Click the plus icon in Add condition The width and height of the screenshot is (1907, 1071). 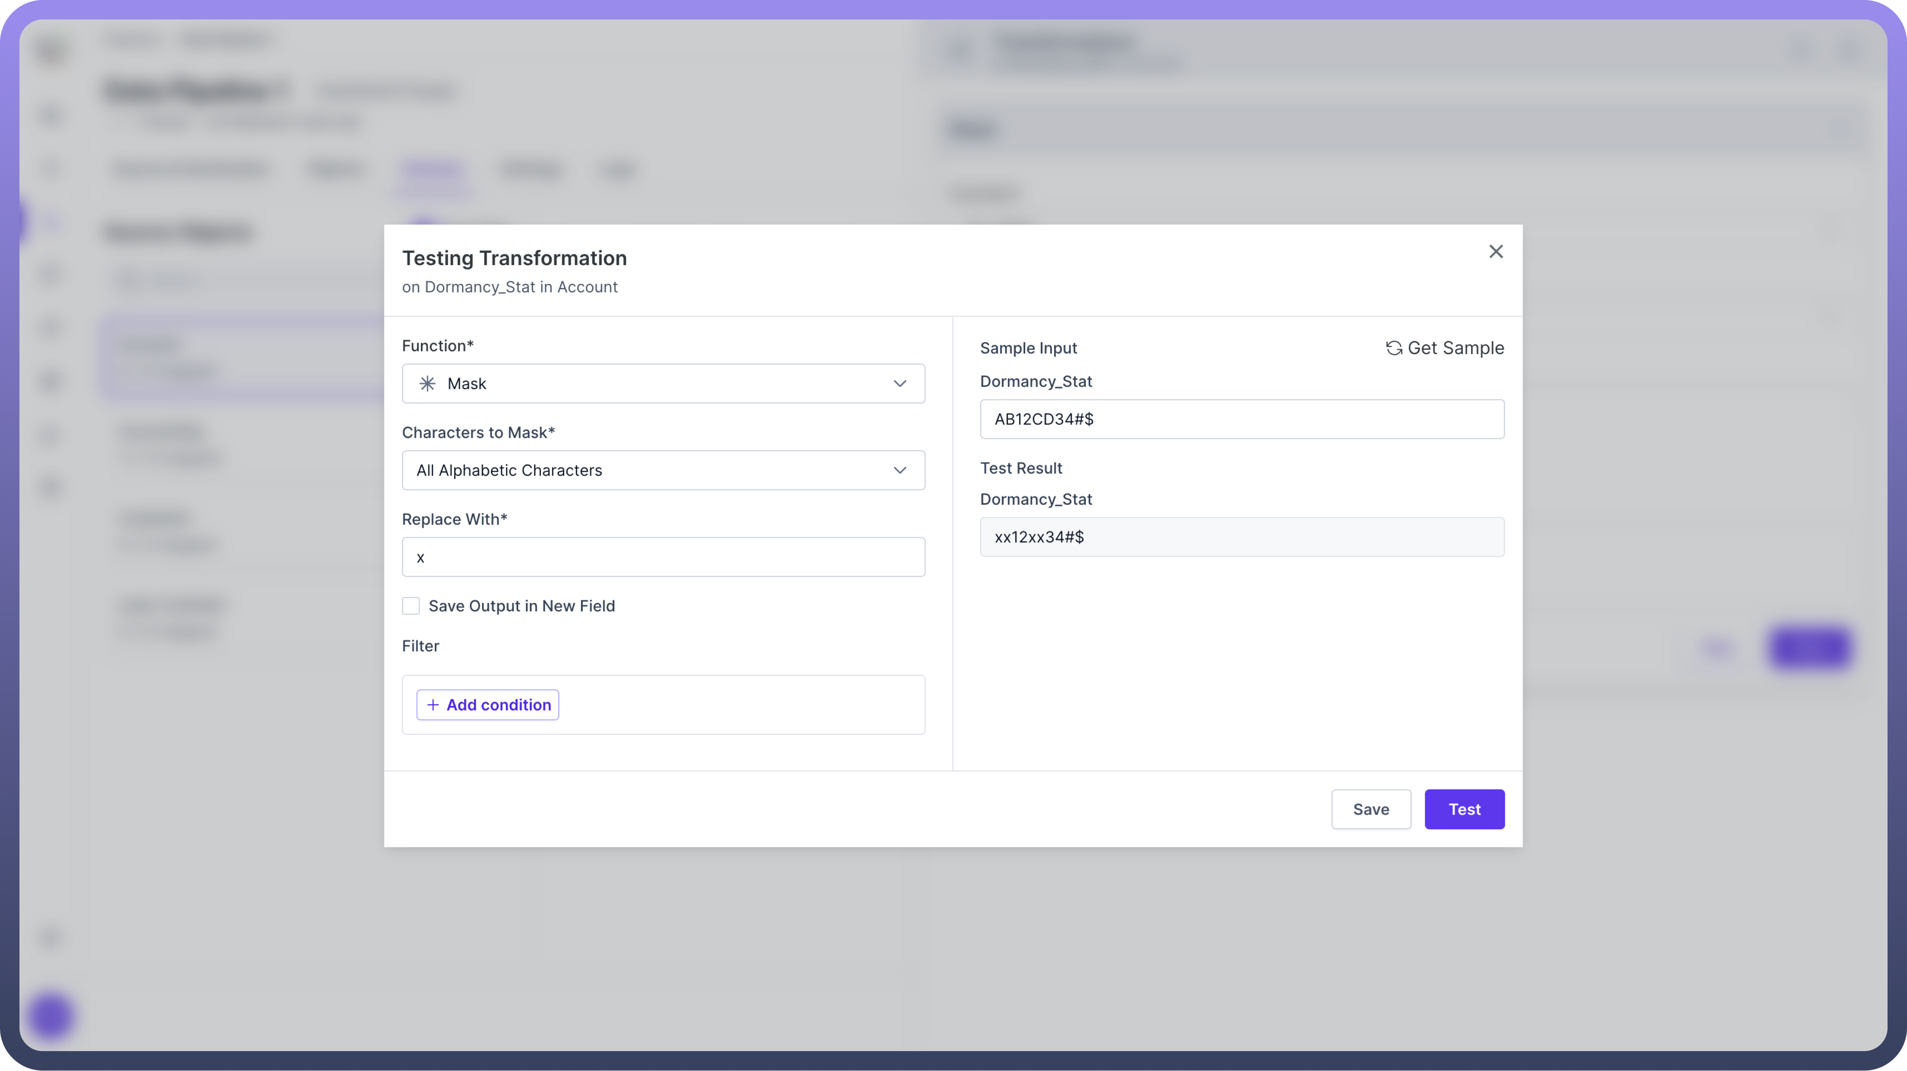click(x=433, y=705)
